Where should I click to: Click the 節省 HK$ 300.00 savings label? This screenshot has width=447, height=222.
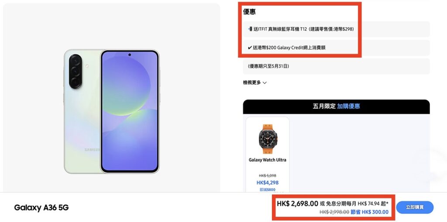[369, 212]
